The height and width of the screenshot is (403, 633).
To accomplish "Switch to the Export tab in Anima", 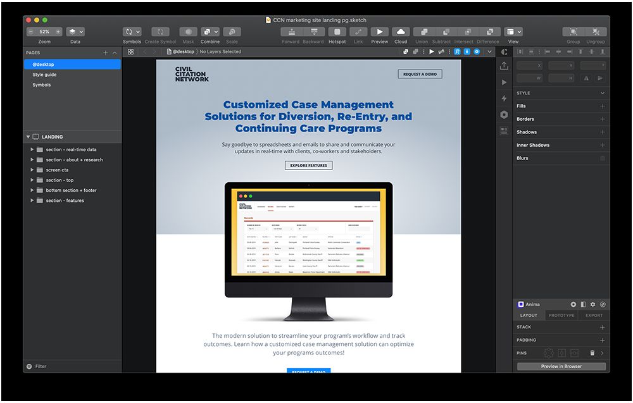I will (594, 315).
